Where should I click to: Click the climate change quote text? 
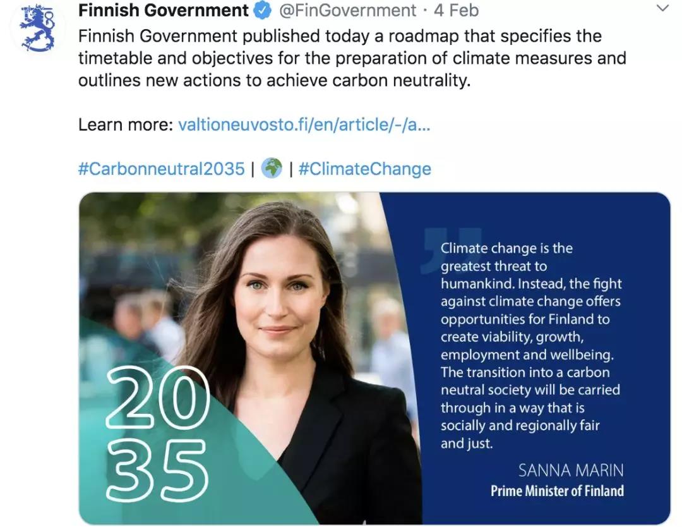coord(531,346)
